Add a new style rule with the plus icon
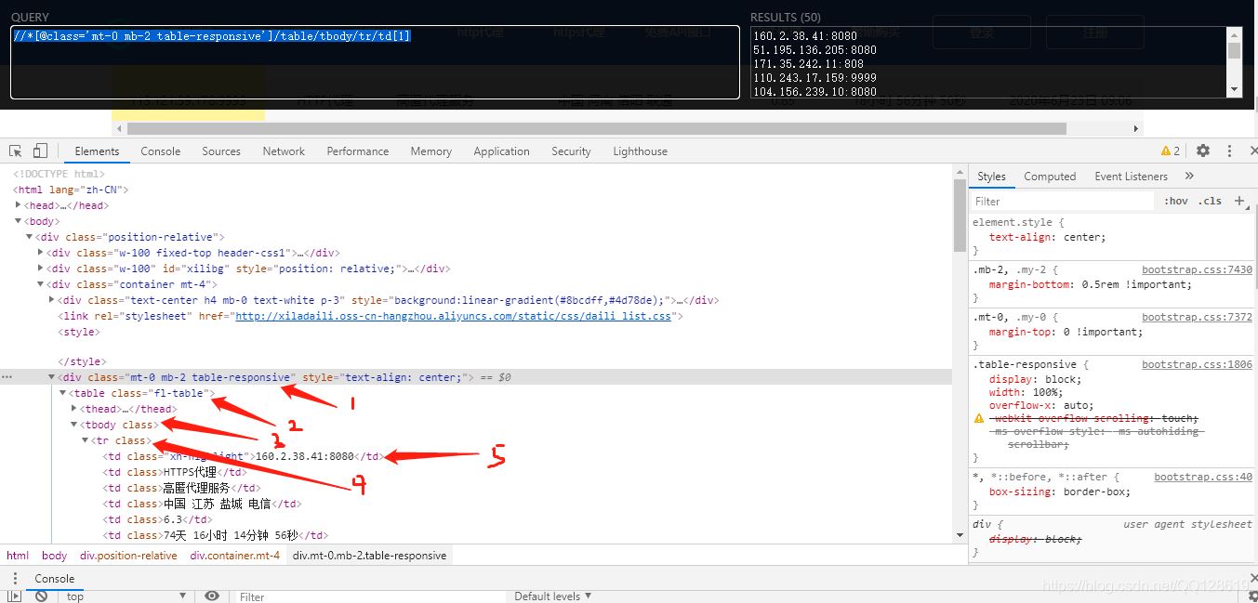 tap(1240, 200)
